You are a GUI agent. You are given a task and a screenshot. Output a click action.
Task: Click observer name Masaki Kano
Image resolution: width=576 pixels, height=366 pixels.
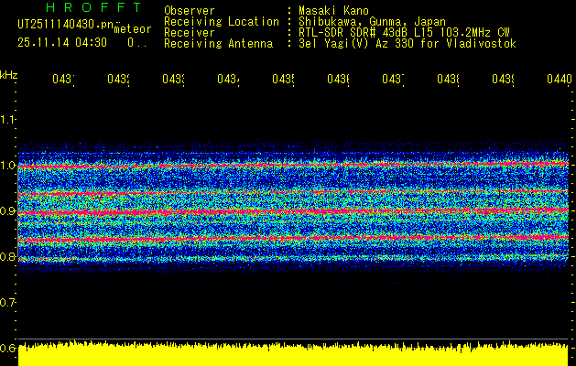[x=333, y=10]
